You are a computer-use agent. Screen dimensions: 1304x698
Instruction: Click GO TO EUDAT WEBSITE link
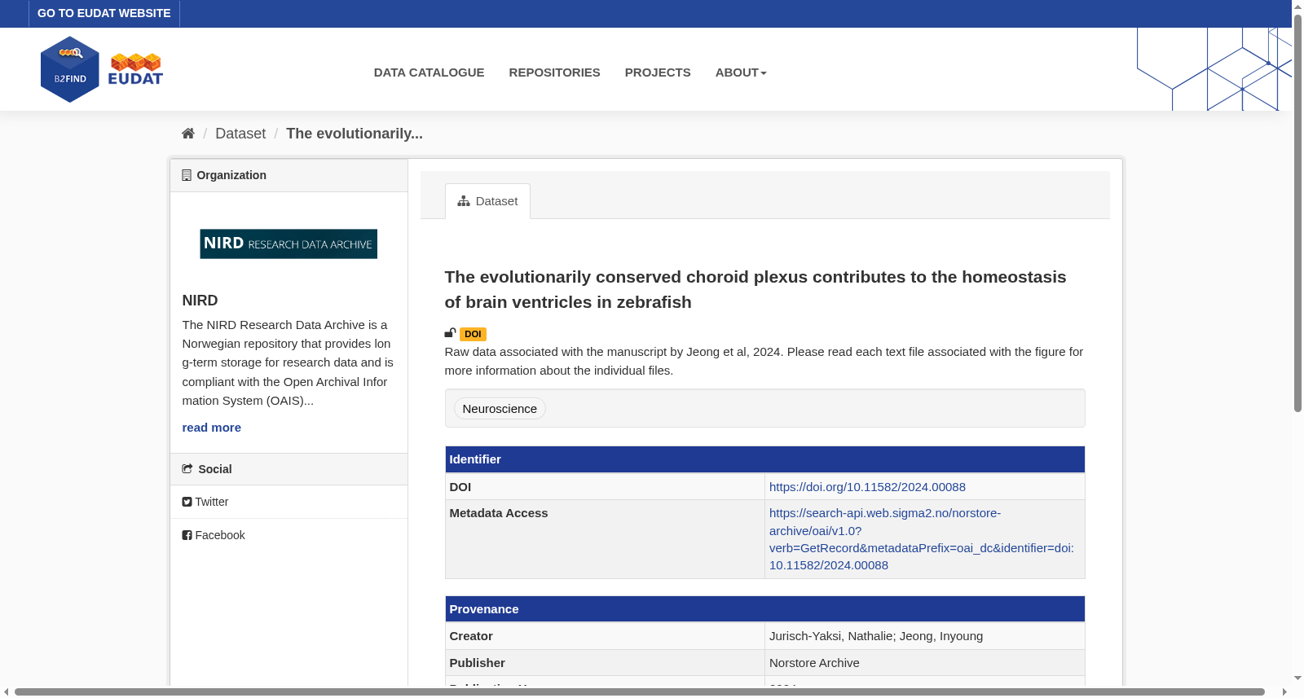click(104, 14)
